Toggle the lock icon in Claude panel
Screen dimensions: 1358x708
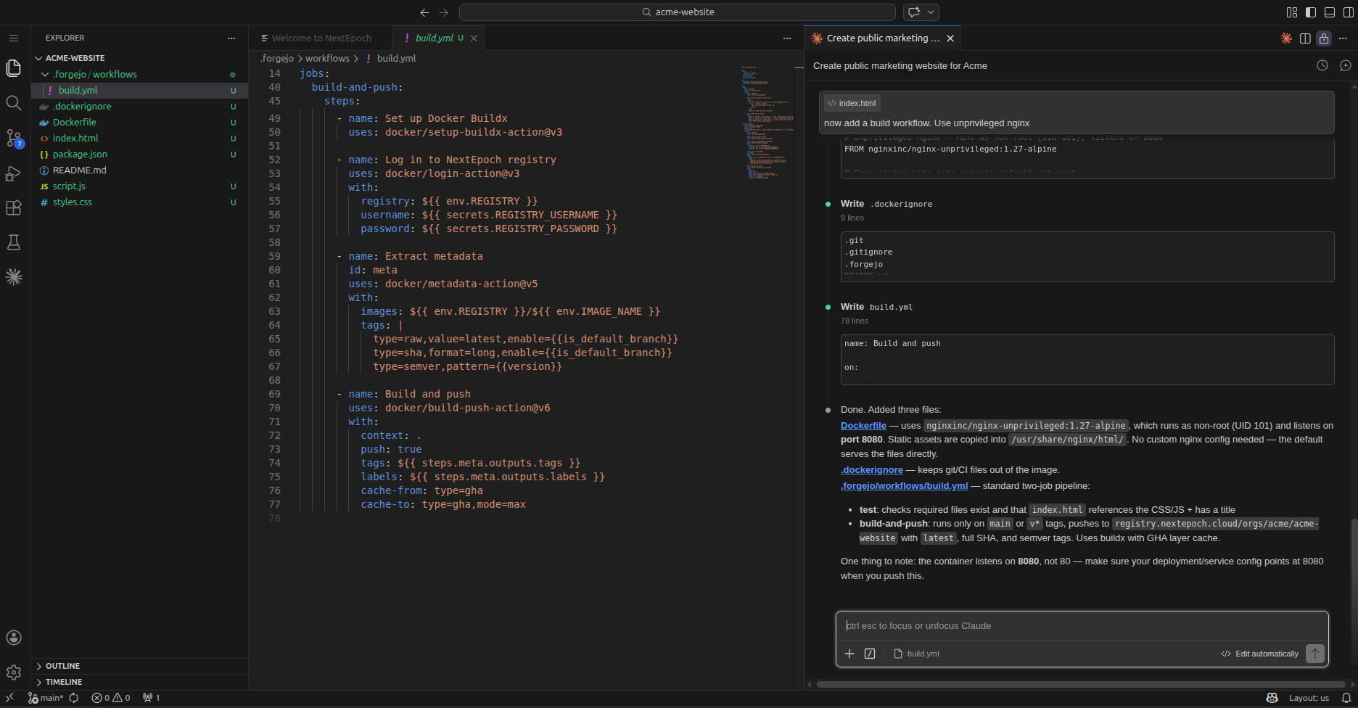tap(1324, 38)
